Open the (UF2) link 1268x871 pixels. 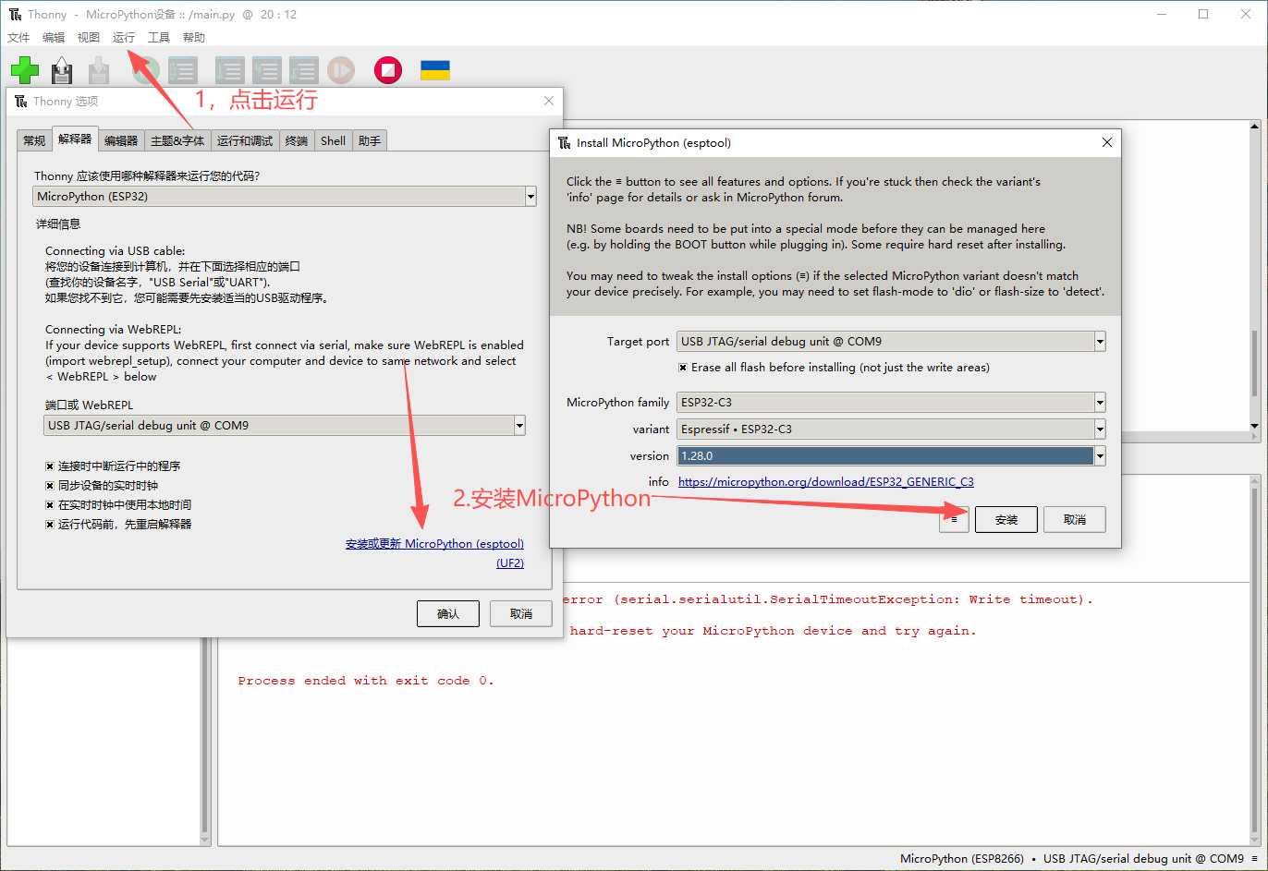(510, 563)
